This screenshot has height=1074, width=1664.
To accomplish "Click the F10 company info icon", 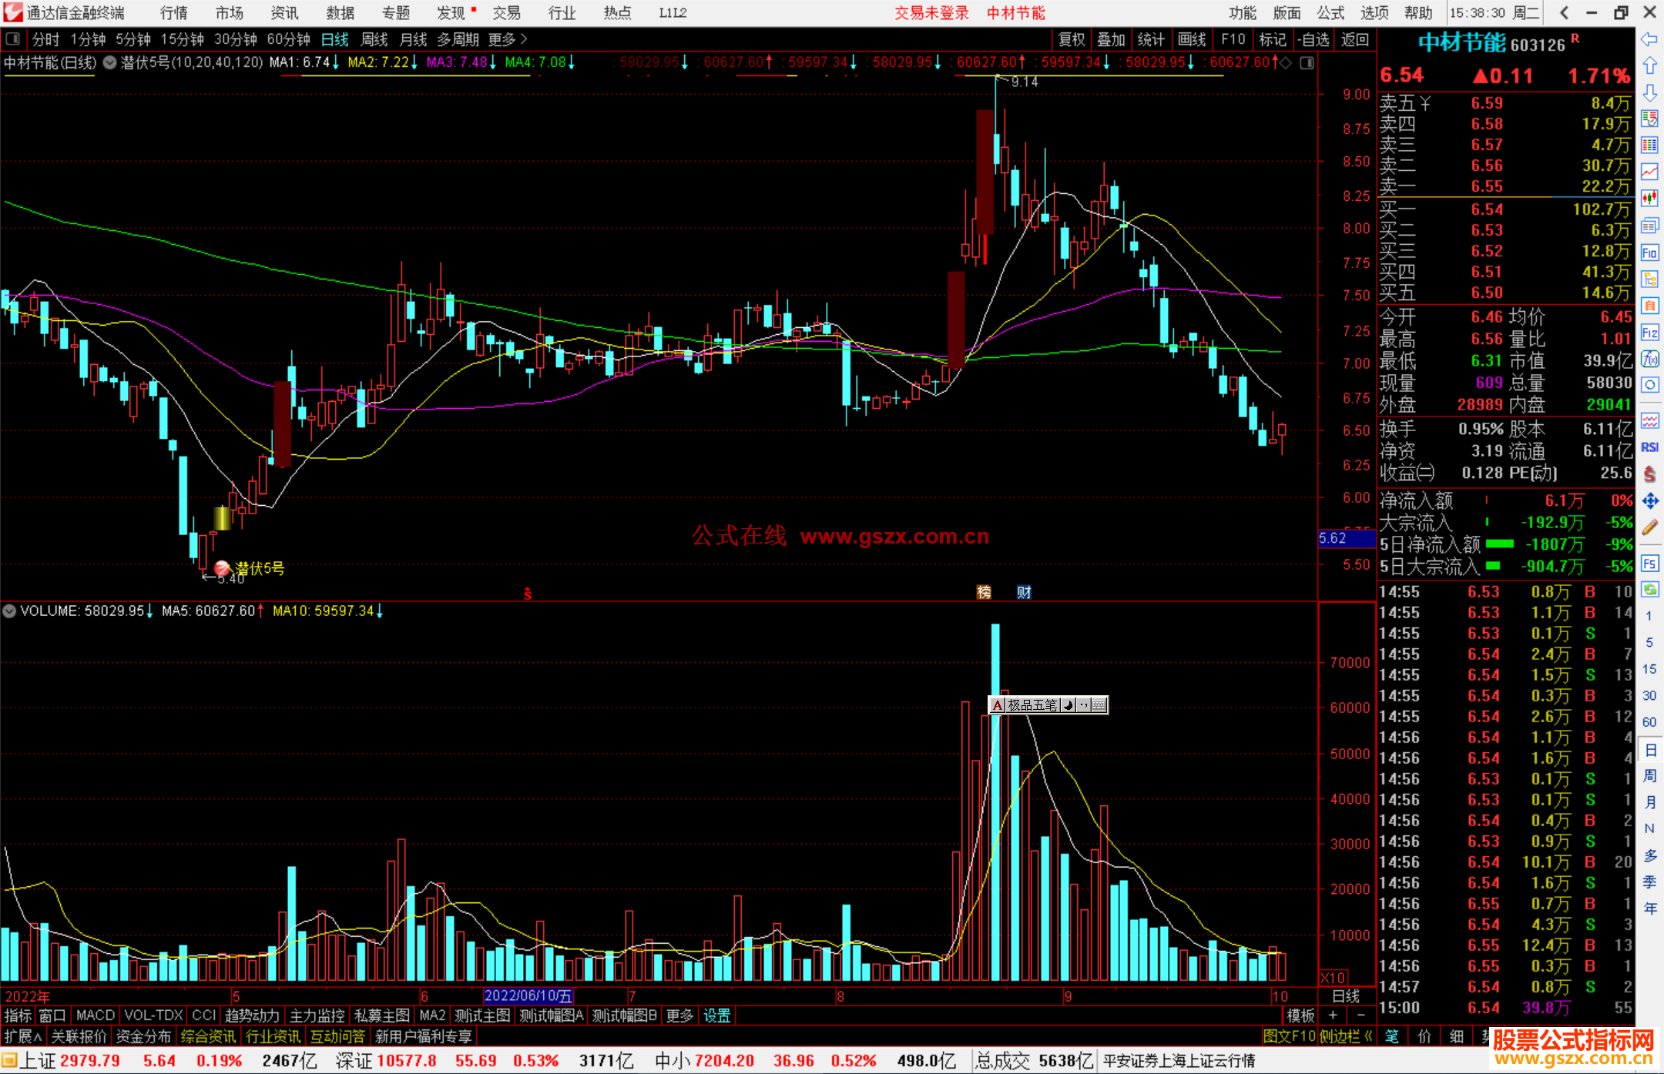I will [1649, 253].
